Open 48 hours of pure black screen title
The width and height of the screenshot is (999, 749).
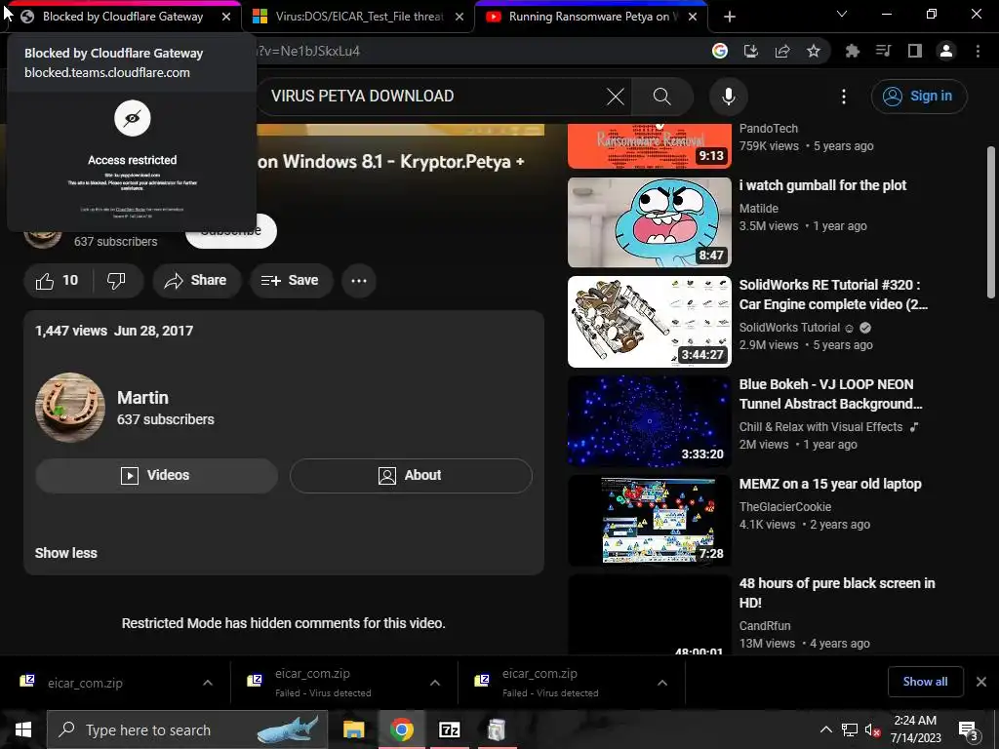pyautogui.click(x=837, y=593)
